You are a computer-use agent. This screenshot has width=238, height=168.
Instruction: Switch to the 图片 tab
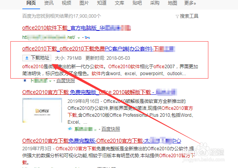[84, 3]
